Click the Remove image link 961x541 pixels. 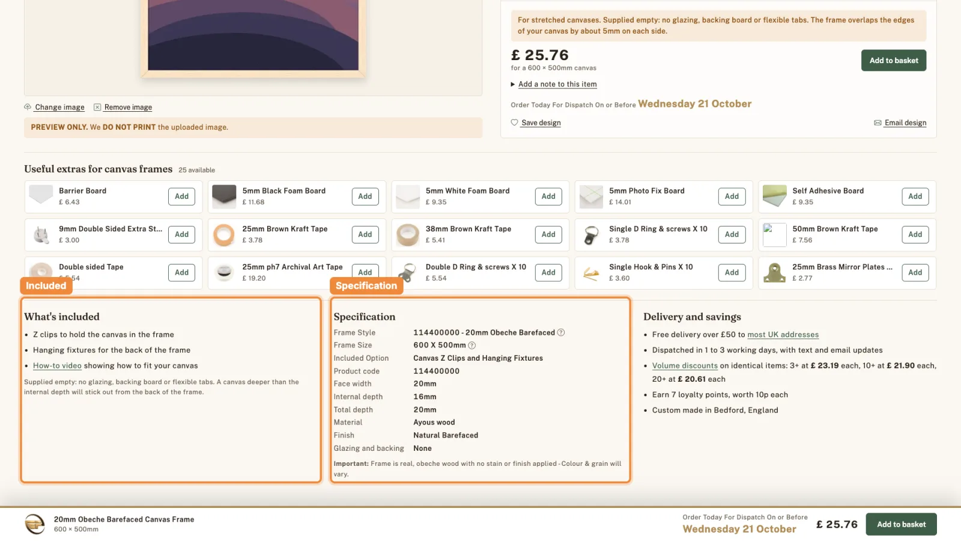(128, 107)
